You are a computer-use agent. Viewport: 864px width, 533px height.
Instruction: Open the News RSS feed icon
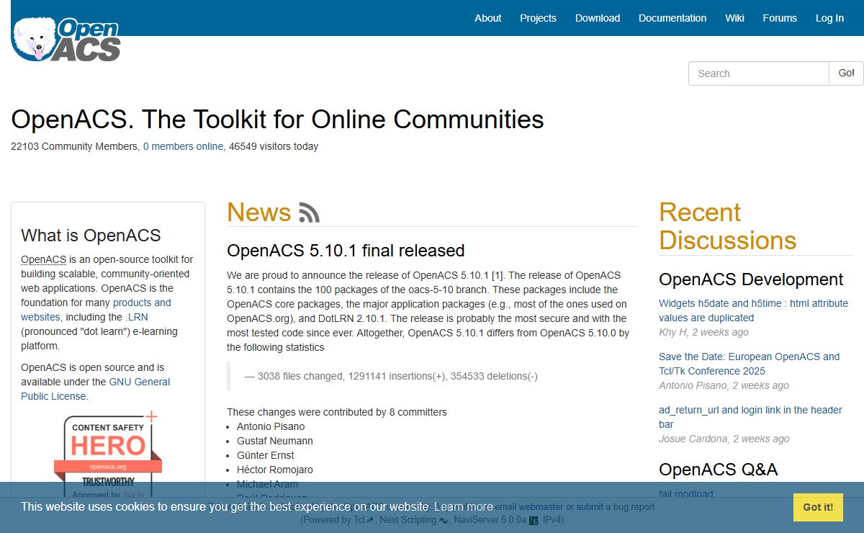point(310,212)
